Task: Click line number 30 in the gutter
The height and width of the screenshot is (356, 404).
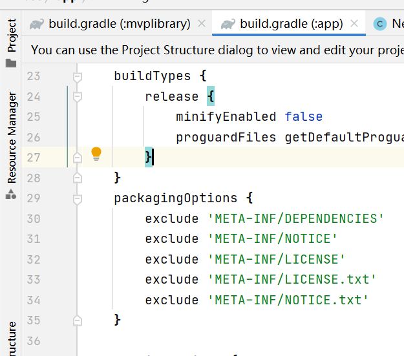Action: pos(34,219)
